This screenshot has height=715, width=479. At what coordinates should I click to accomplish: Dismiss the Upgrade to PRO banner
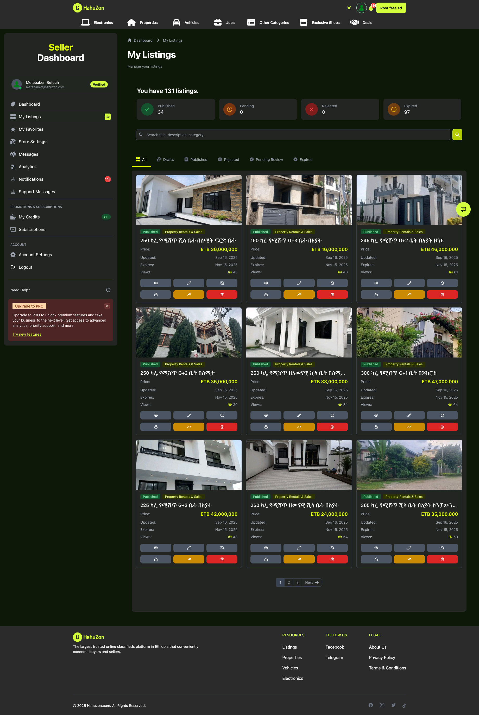pyautogui.click(x=107, y=306)
